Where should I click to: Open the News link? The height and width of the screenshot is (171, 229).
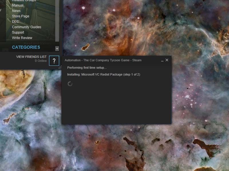click(16, 11)
